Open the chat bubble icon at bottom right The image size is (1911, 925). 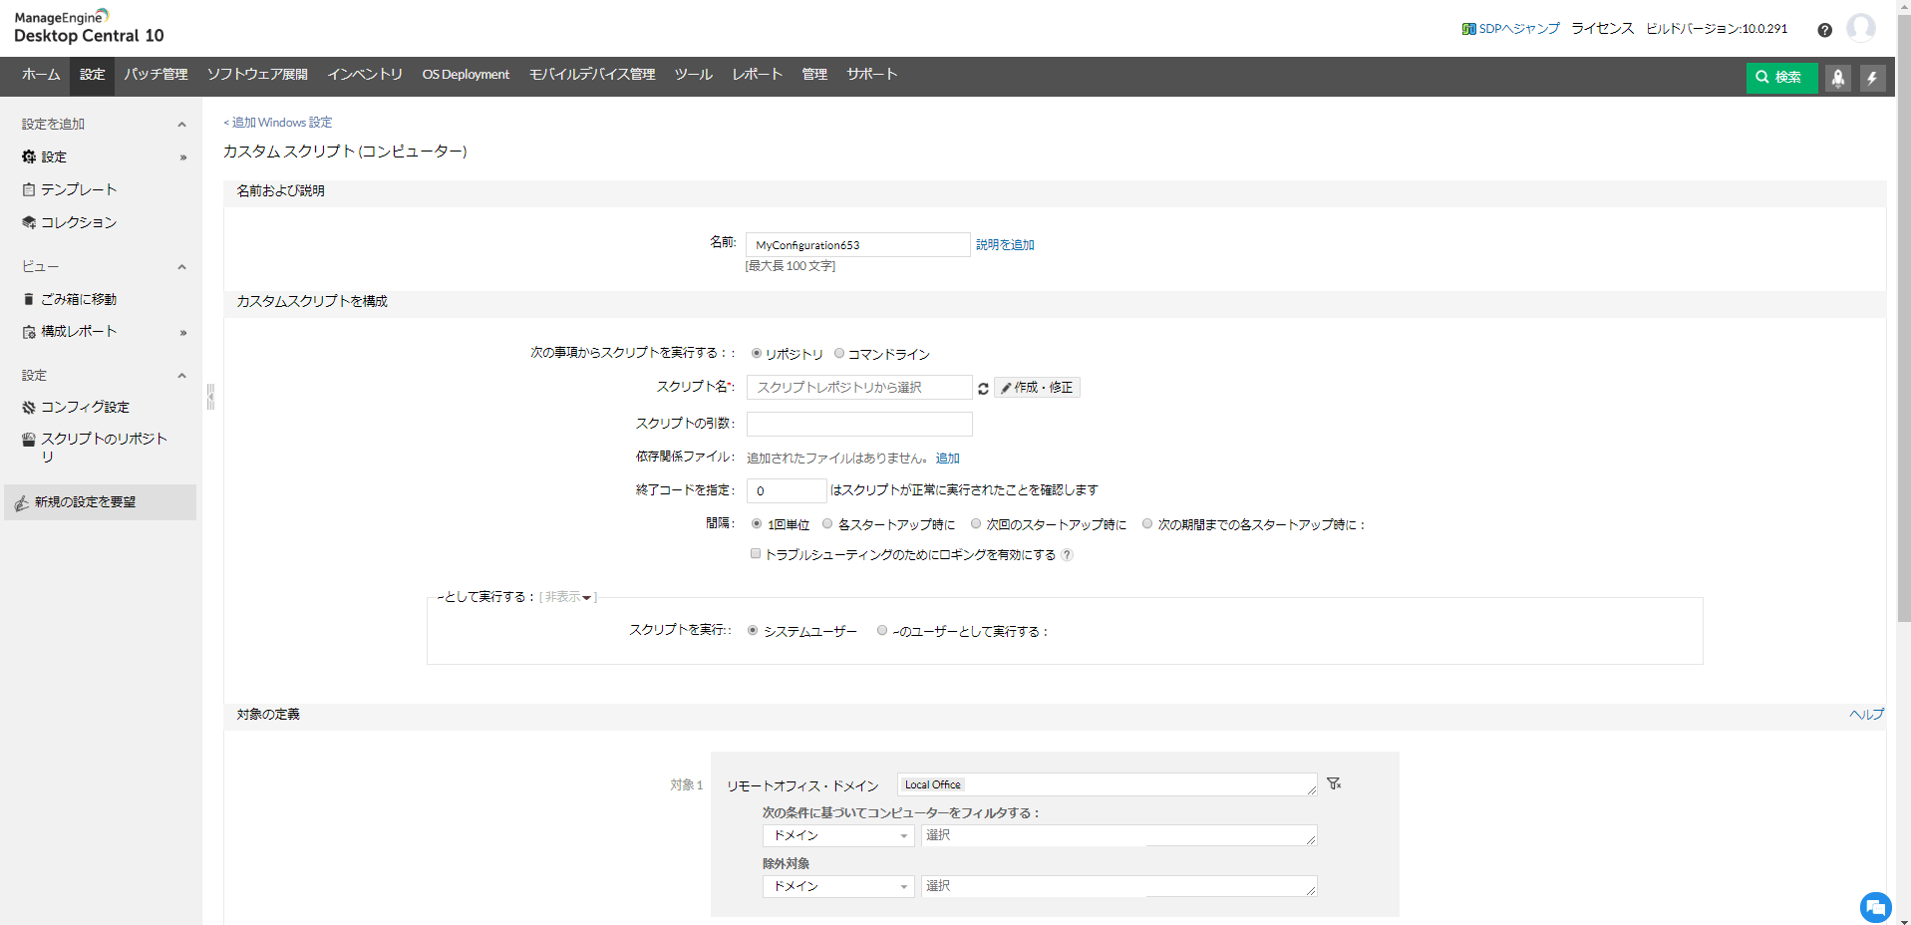(1875, 907)
